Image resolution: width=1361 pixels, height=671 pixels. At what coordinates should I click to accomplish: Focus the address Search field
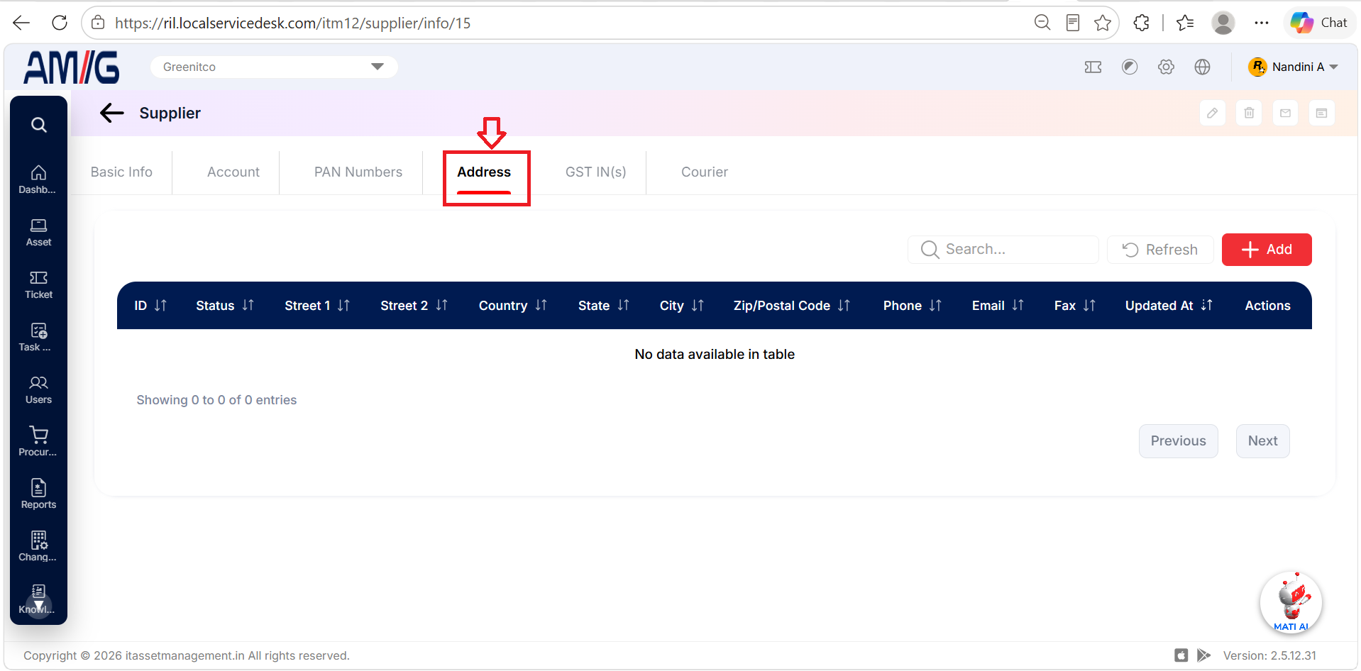point(1003,250)
